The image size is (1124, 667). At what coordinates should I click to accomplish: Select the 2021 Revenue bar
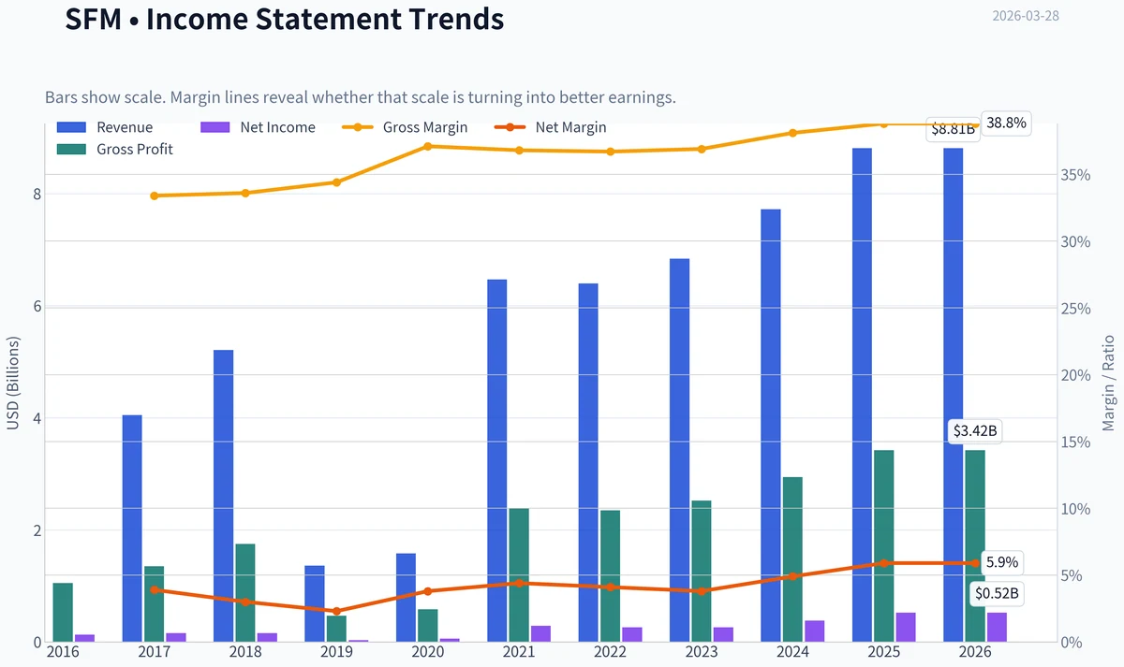[497, 460]
